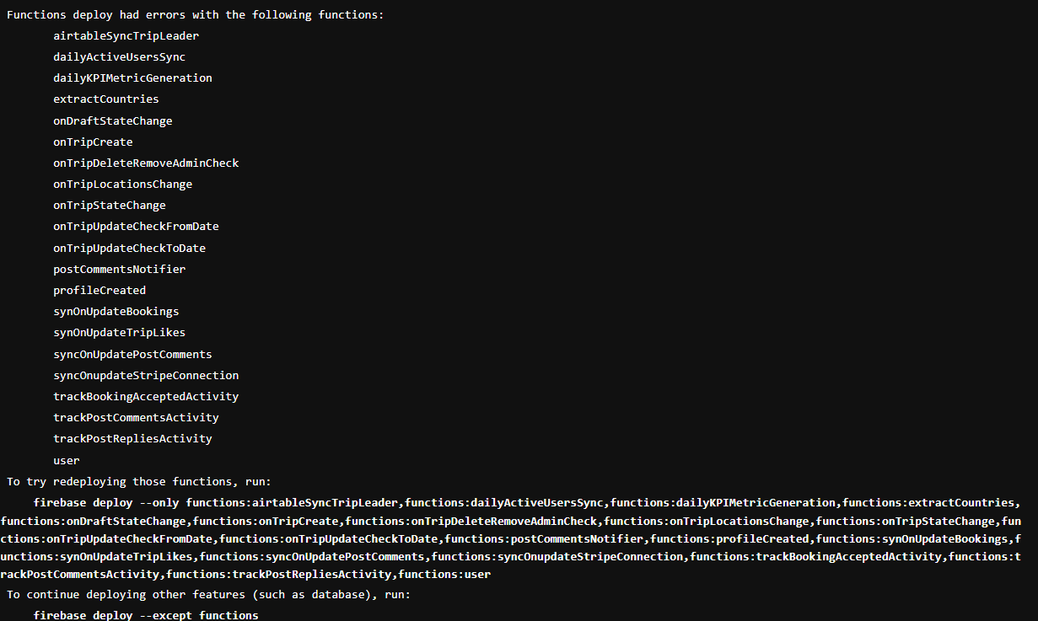Click the airtableSyncTripLeader function name
This screenshot has width=1038, height=621.
click(x=126, y=35)
